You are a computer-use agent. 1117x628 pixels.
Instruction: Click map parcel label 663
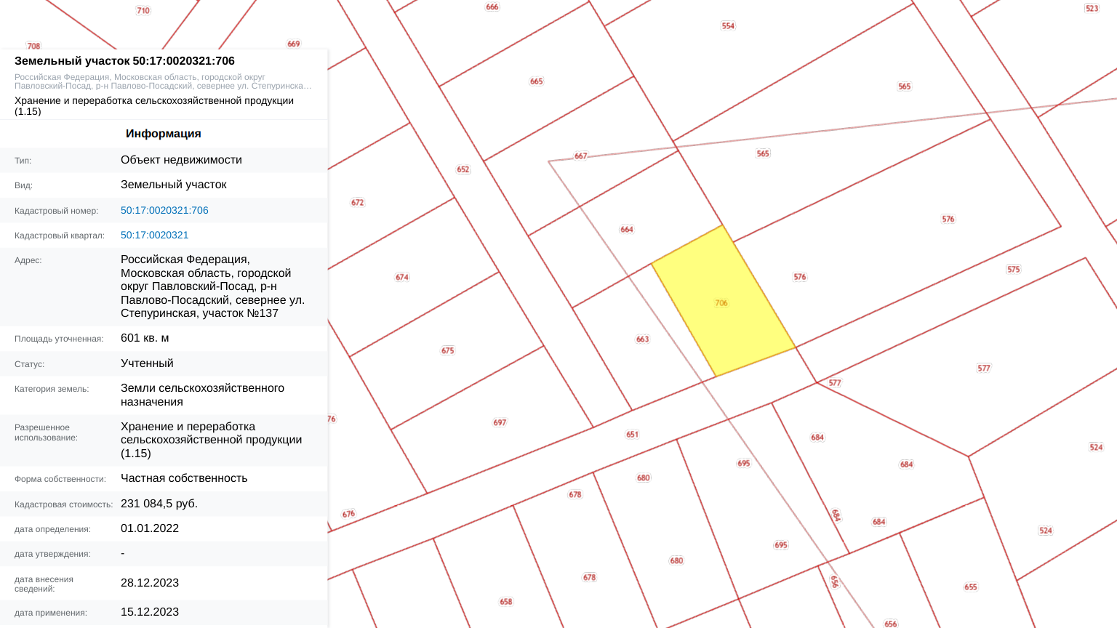click(643, 339)
